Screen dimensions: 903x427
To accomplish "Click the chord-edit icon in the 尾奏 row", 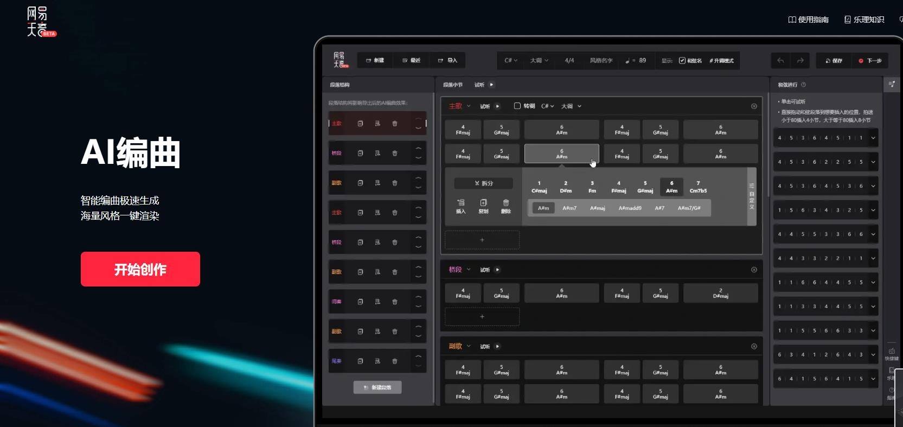I will (x=377, y=361).
